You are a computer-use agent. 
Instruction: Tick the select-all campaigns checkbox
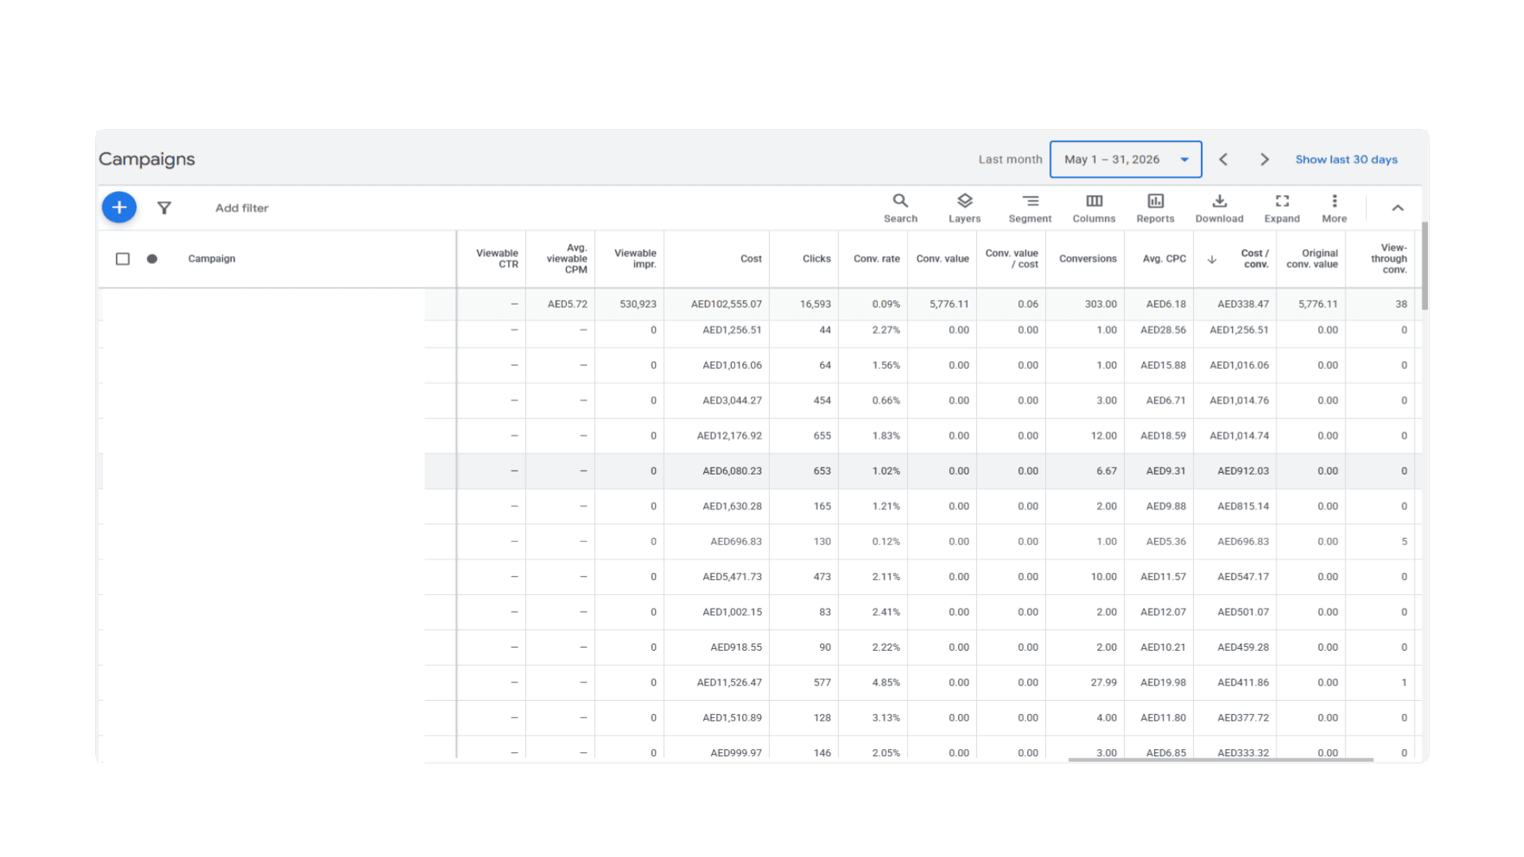[122, 259]
